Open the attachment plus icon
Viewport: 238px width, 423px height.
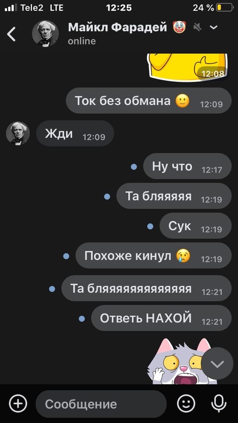(18, 404)
